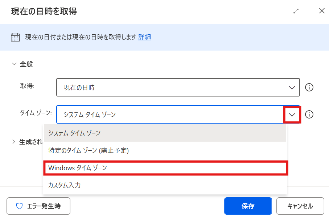Click the calendar icon in the banner
This screenshot has width=329, height=219.
15,38
